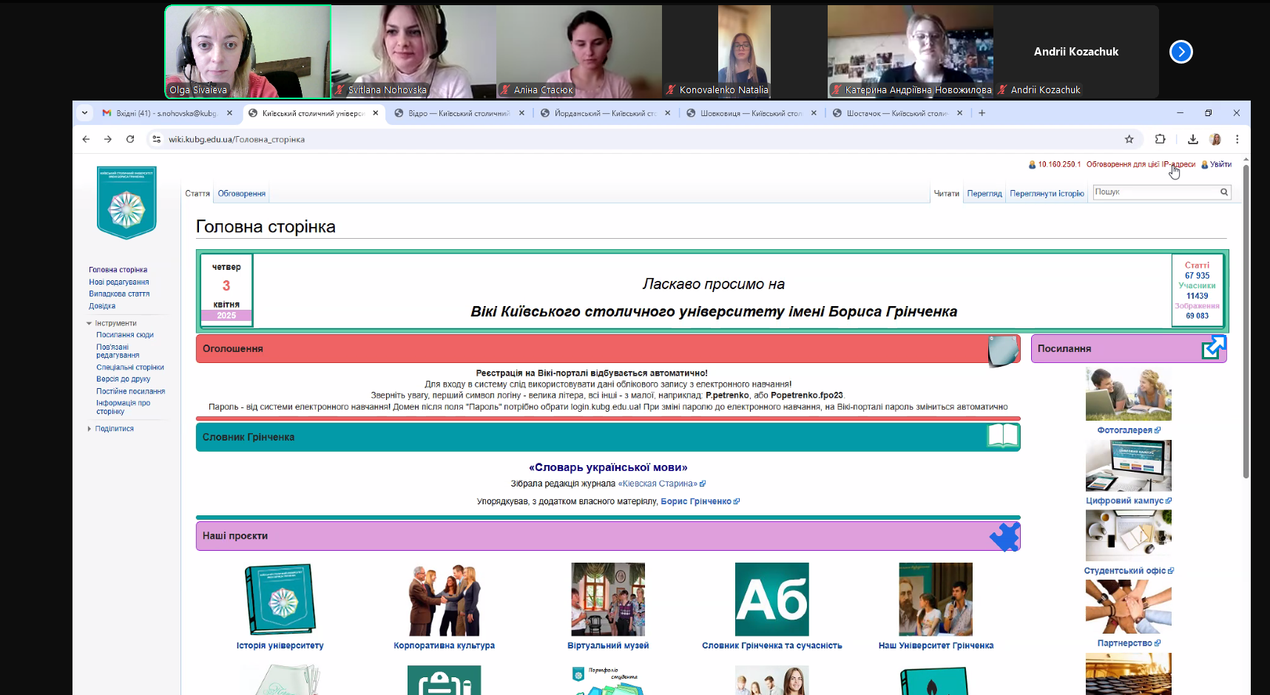Bookmark this page with star icon
The image size is (1270, 695).
[1129, 139]
